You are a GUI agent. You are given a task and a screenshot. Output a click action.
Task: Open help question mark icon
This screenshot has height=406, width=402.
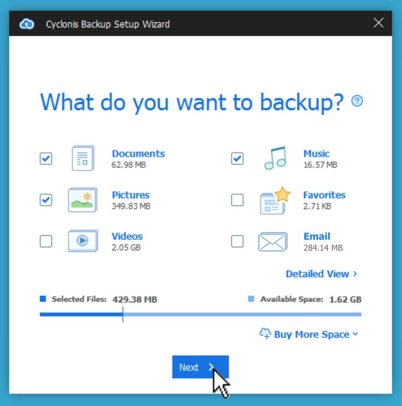point(357,101)
